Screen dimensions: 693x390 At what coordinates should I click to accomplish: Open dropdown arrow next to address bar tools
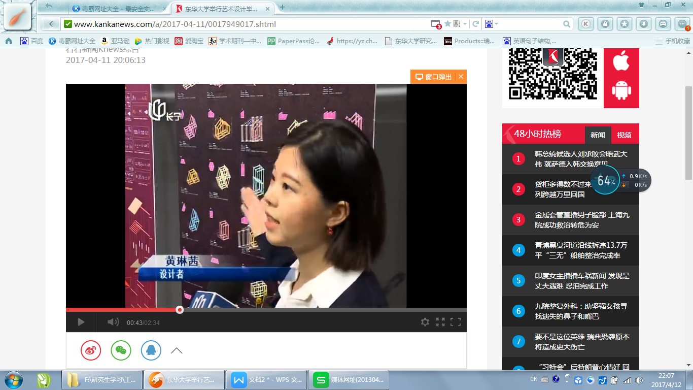pos(465,24)
